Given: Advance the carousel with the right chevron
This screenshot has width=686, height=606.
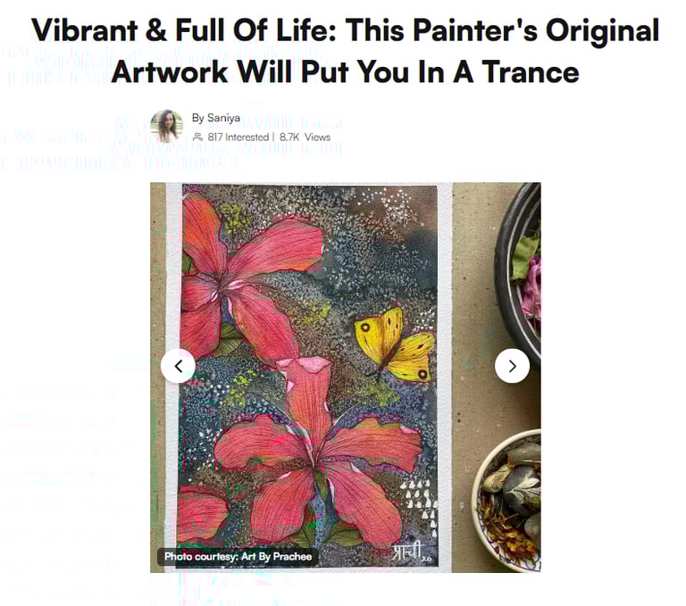Looking at the screenshot, I should click(513, 366).
